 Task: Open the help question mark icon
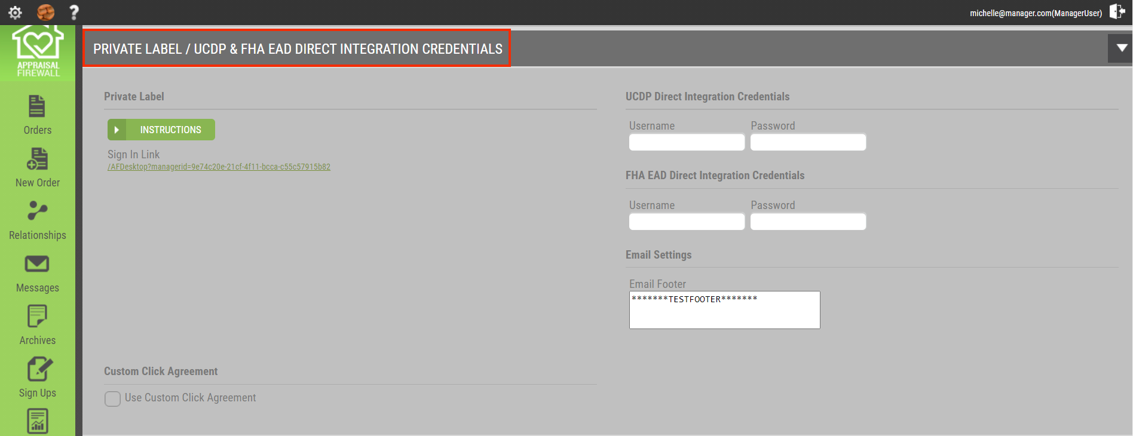coord(74,12)
